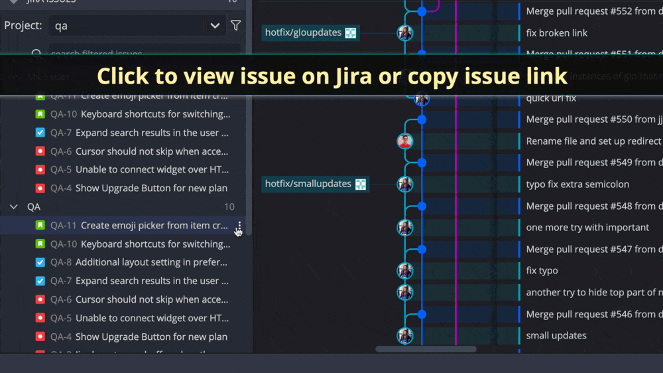Open the three-dot menu on QA-11 row

tap(239, 226)
